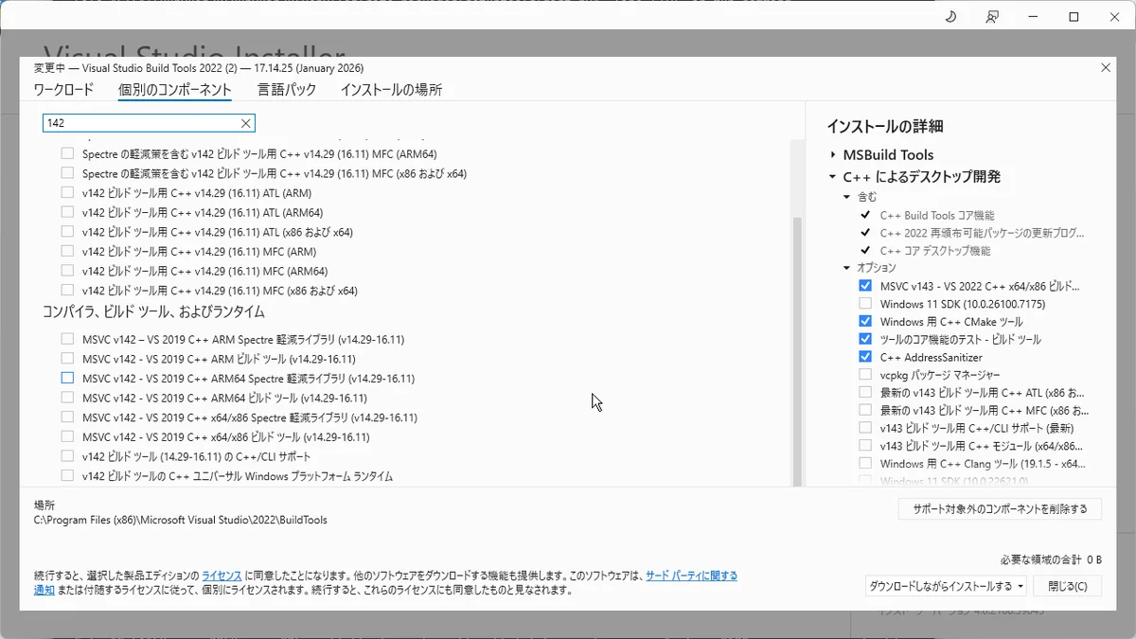Open the ライセンス link
Viewport: 1136px width, 639px height.
[x=222, y=576]
